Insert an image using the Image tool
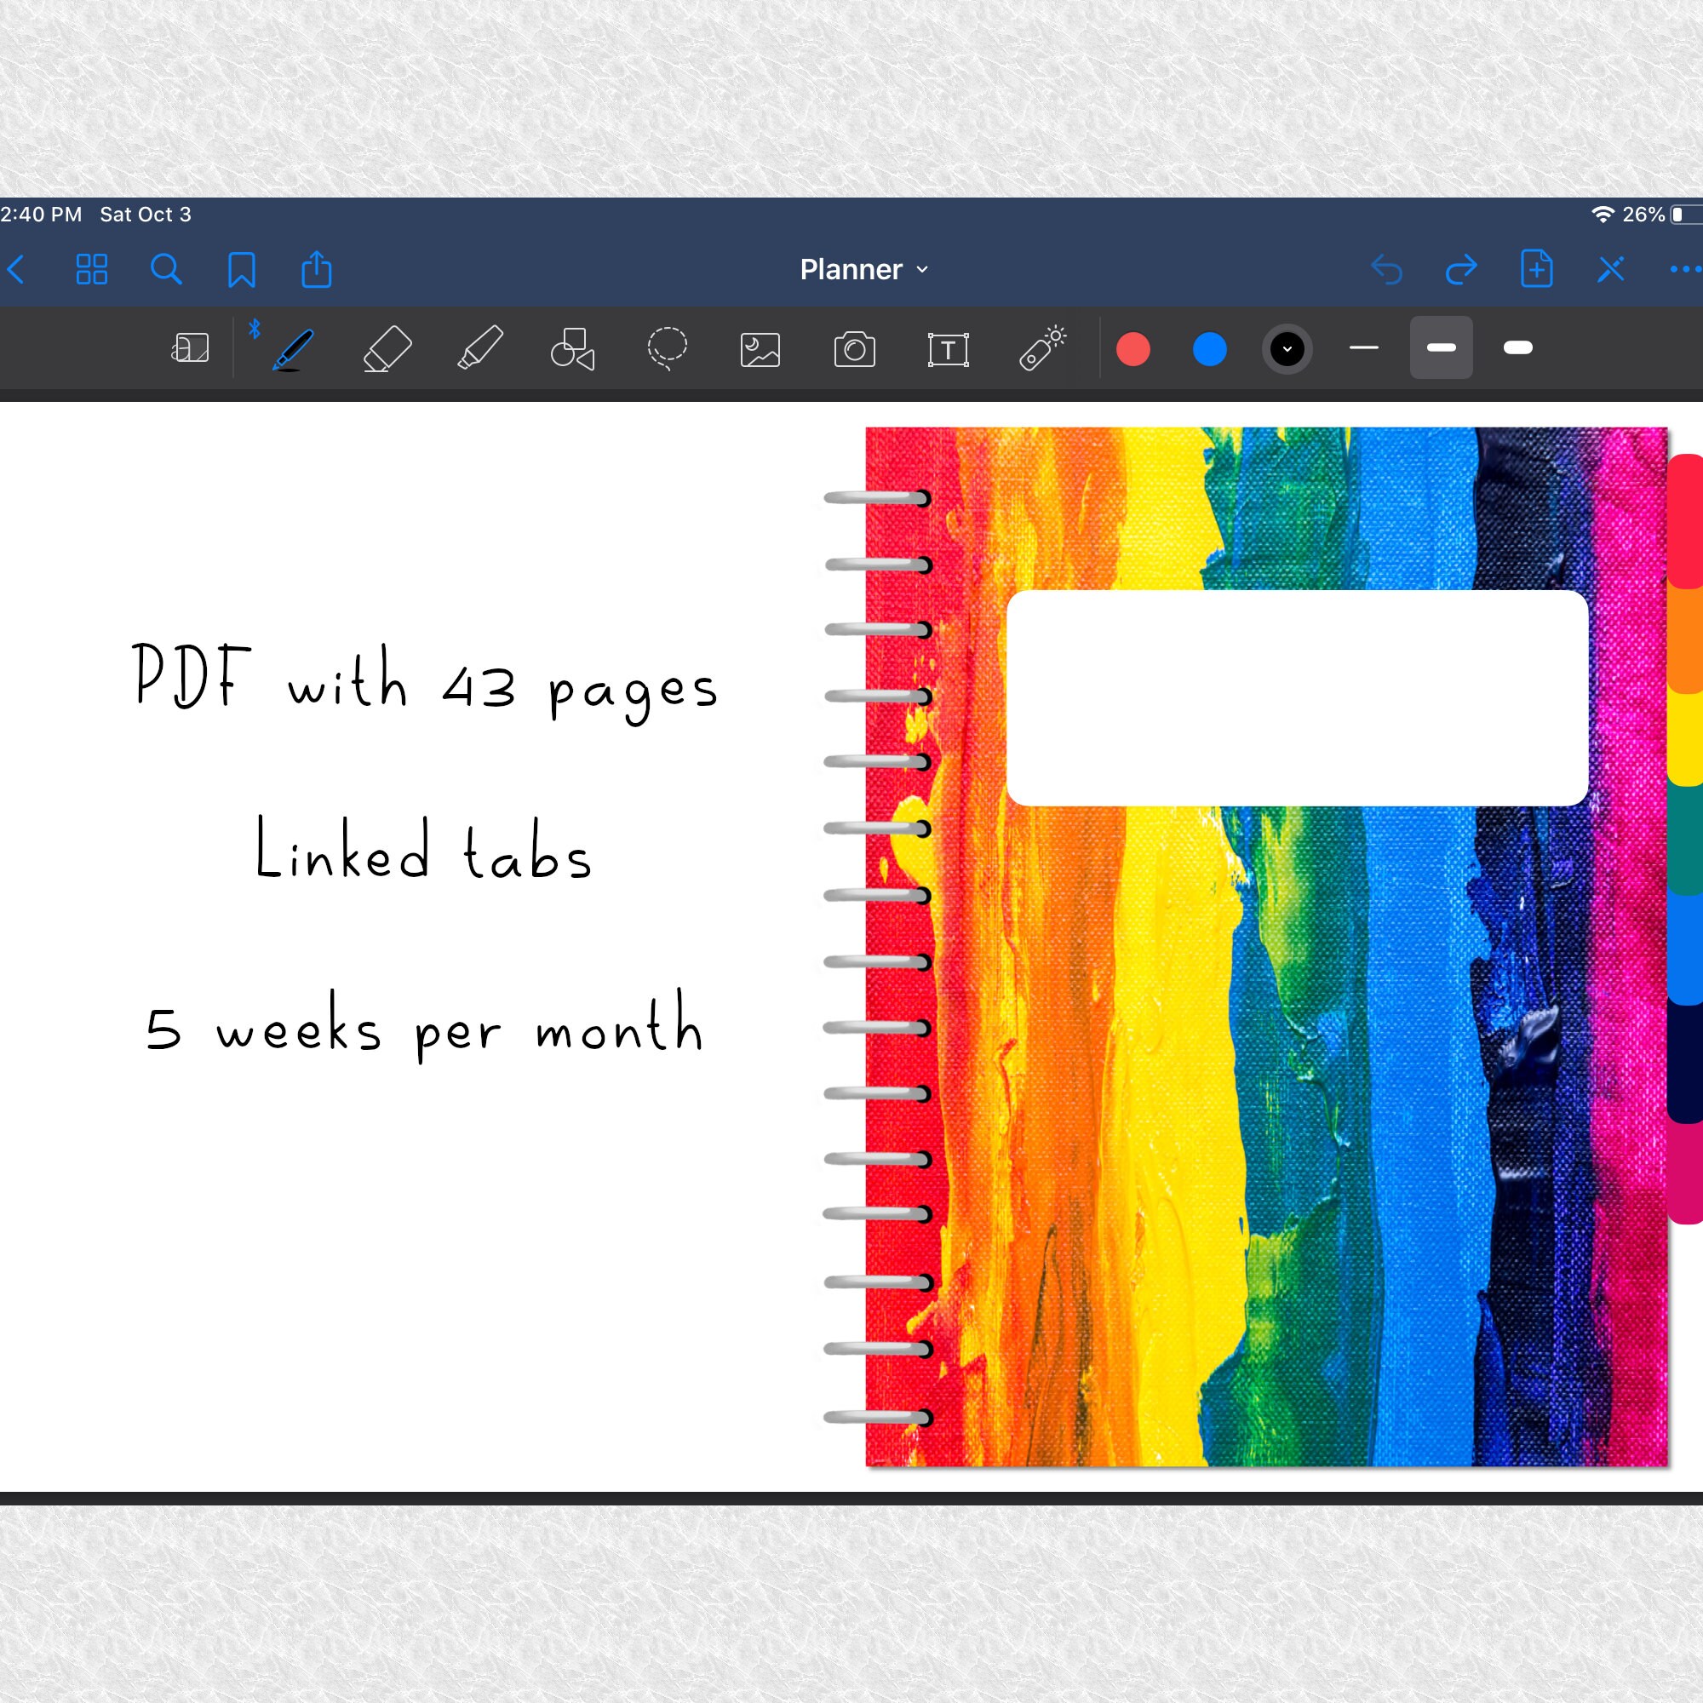This screenshot has height=1703, width=1703. click(760, 349)
